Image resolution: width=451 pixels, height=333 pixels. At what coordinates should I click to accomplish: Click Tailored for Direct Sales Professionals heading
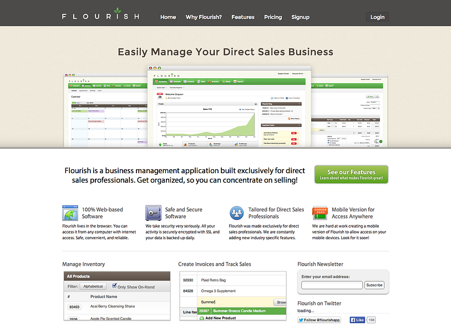(276, 213)
